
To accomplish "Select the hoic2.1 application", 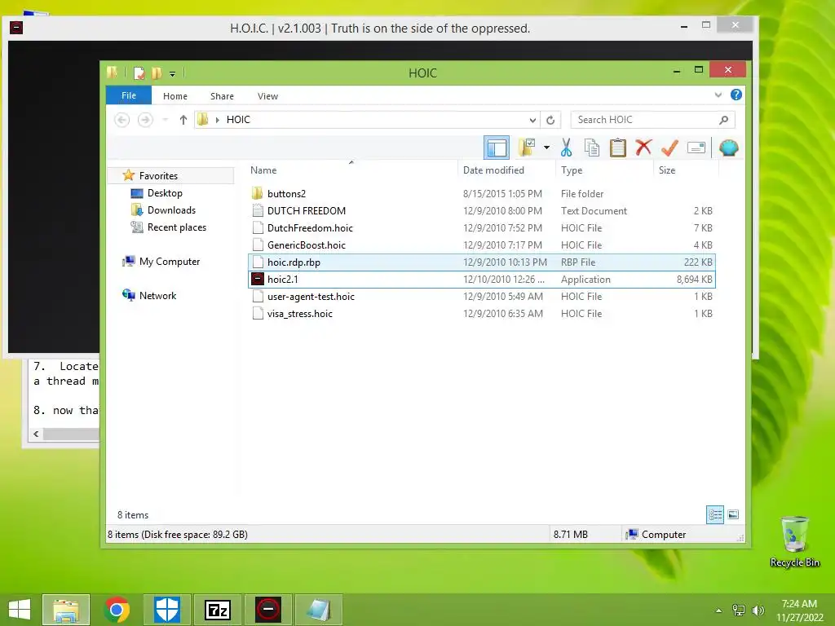I will 481,280.
